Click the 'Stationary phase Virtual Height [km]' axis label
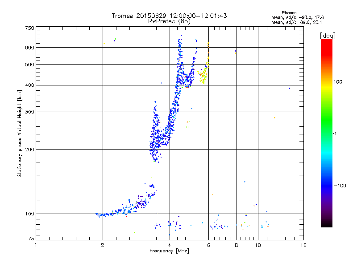The image size is (357, 267). pyautogui.click(x=19, y=133)
